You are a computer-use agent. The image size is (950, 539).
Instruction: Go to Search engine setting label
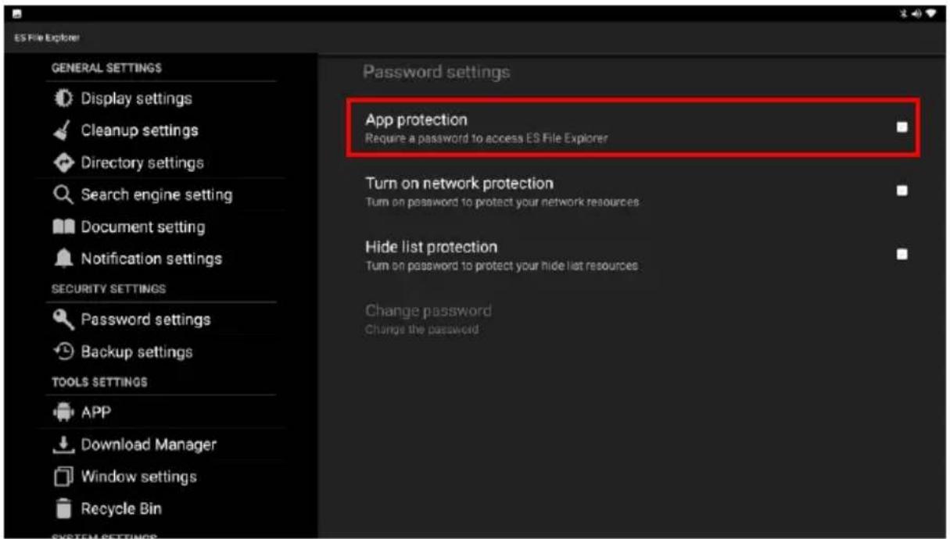pos(156,195)
